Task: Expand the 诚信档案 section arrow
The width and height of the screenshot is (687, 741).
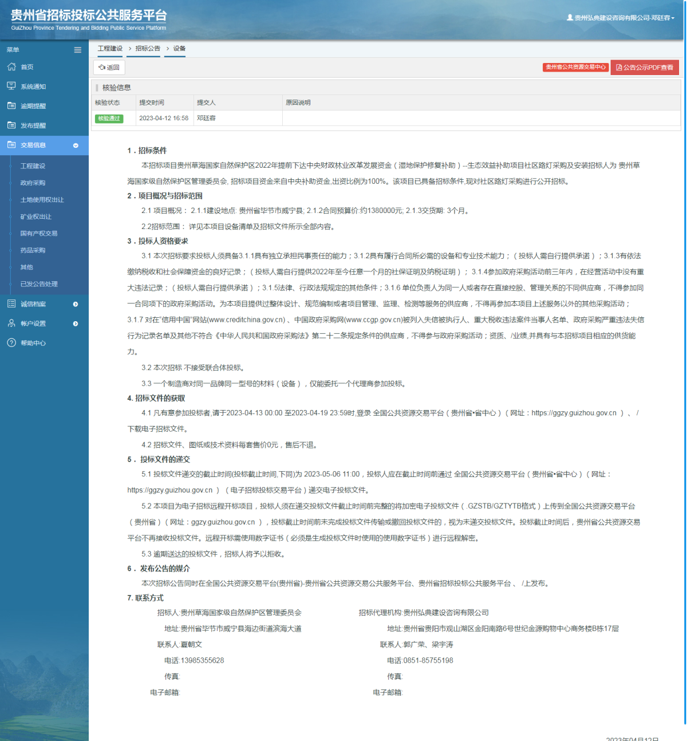Action: click(x=75, y=304)
